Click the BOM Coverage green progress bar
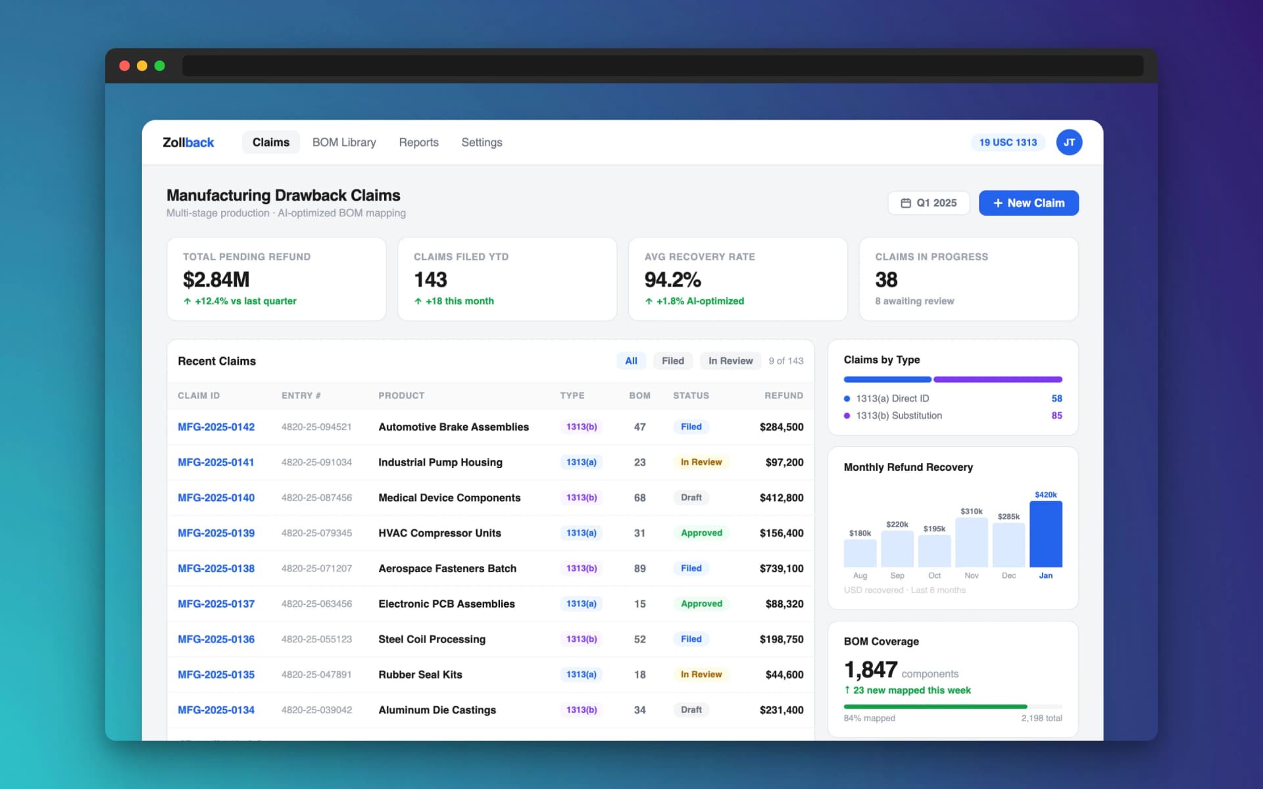The height and width of the screenshot is (789, 1263). 934,707
